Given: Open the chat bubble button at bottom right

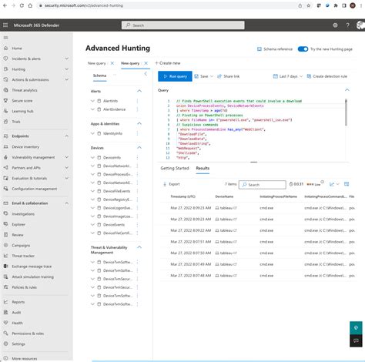Looking at the screenshot, I should pos(356,340).
